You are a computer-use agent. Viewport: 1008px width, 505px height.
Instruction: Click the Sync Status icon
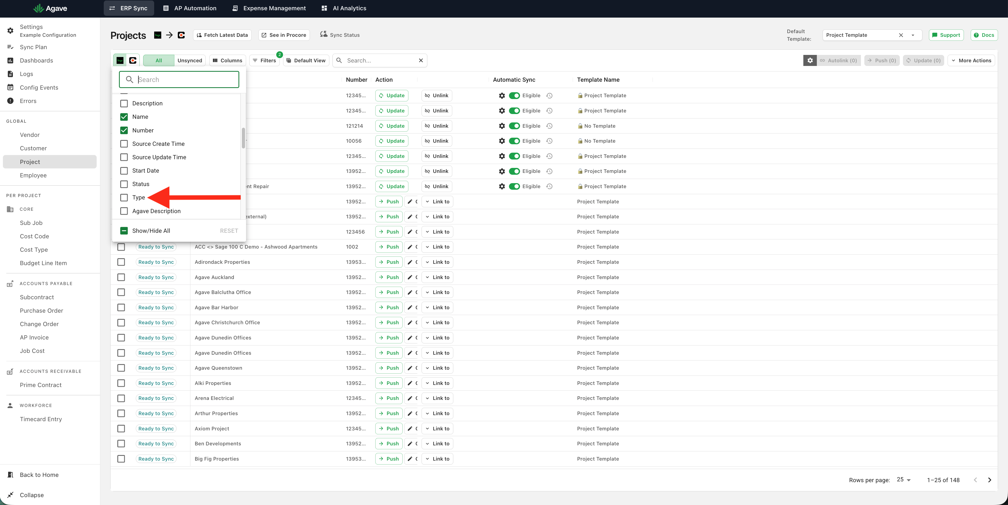(324, 34)
